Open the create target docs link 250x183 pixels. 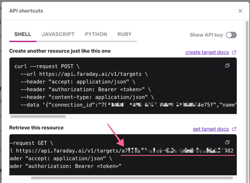pyautogui.click(x=207, y=52)
